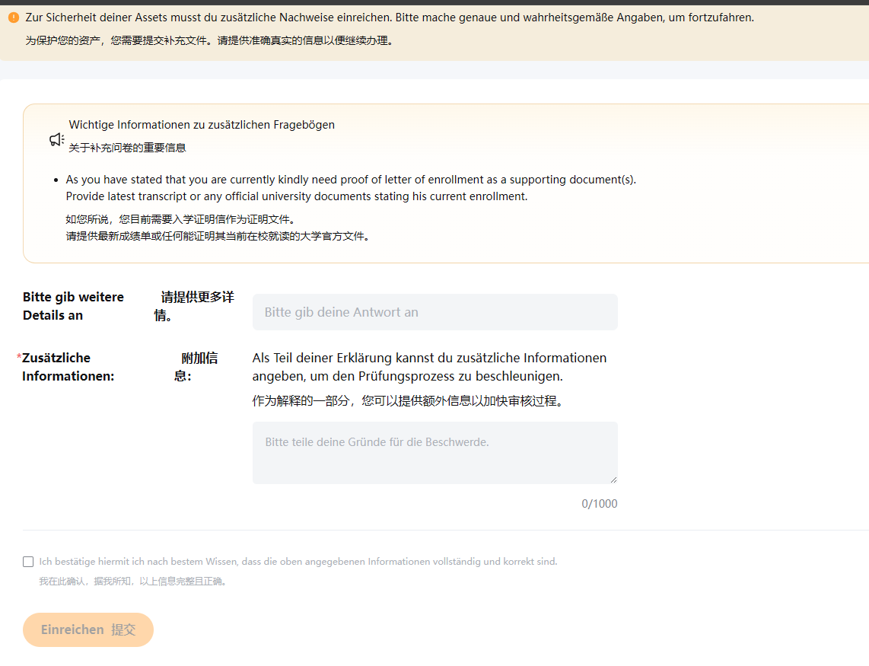Click the Einreichen submit button
869x666 pixels.
[88, 629]
